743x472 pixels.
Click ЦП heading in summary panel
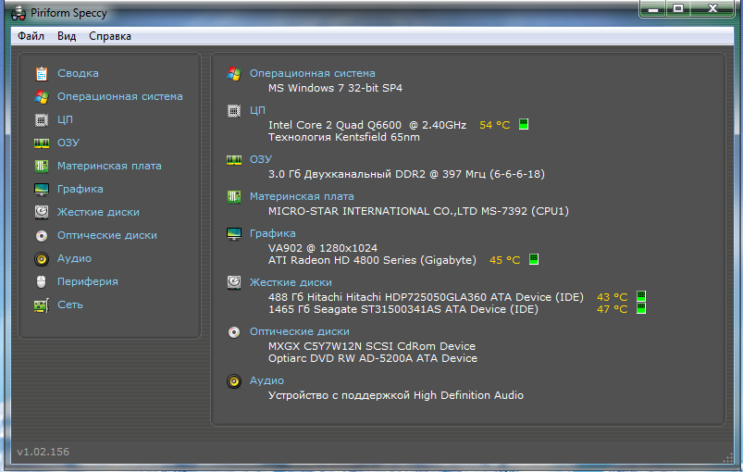pyautogui.click(x=258, y=110)
